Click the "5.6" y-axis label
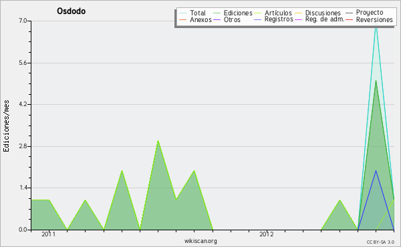Viewport: 401px width, 247px height. [23, 63]
